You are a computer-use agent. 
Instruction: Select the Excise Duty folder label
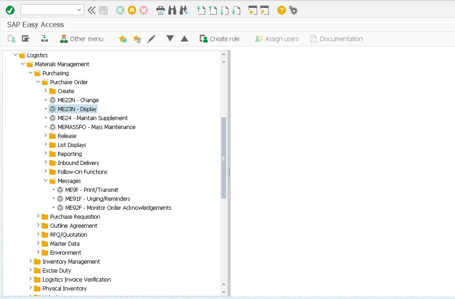pyautogui.click(x=57, y=270)
